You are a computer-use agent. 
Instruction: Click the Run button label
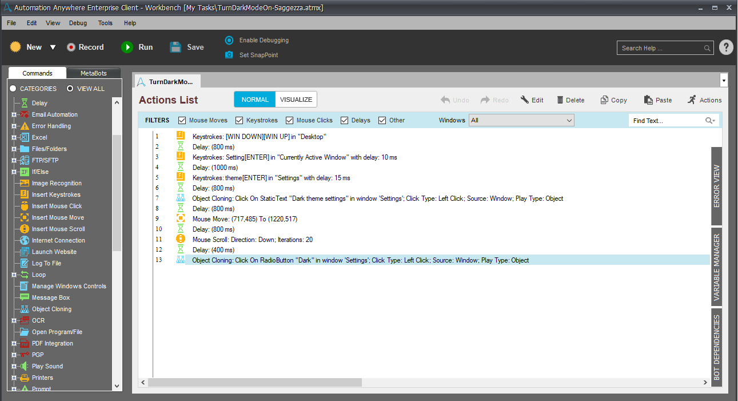[x=146, y=47]
